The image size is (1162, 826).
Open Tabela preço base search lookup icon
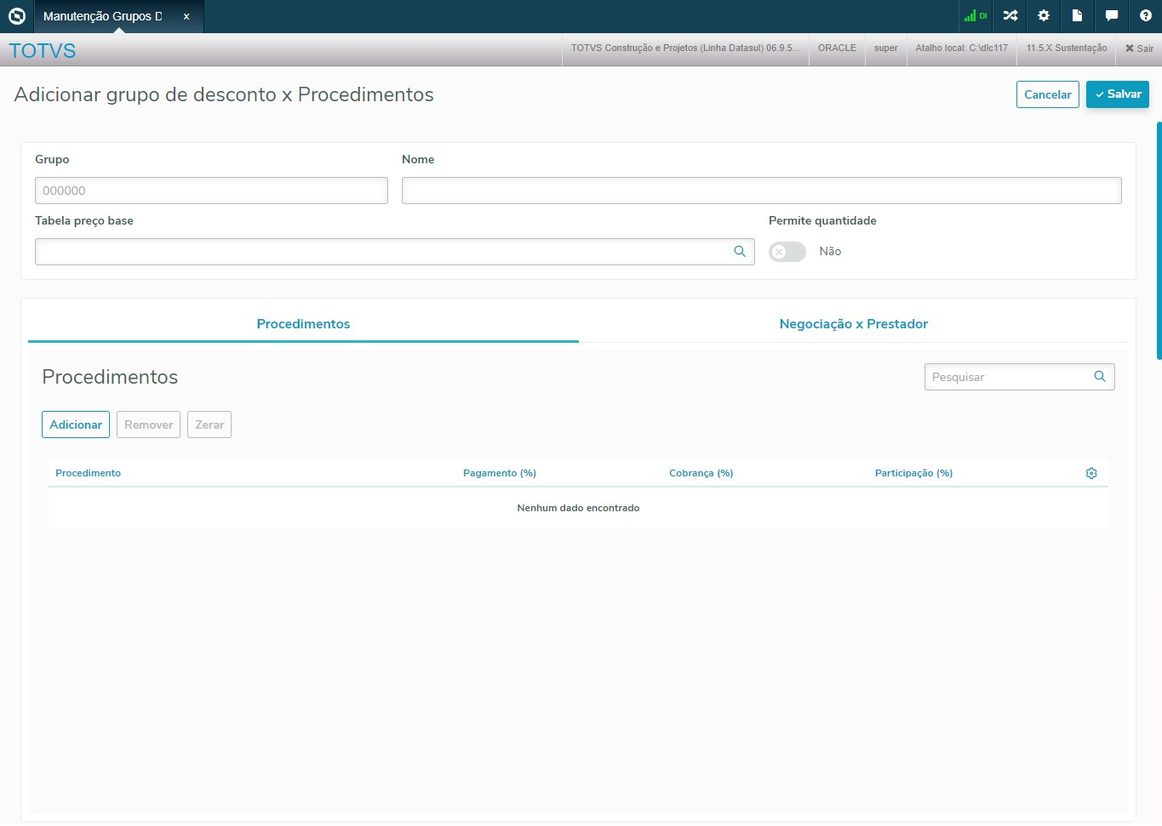pos(740,252)
